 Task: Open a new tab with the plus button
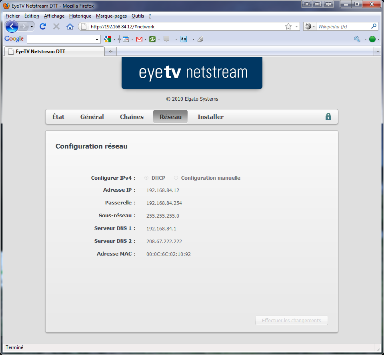[111, 52]
